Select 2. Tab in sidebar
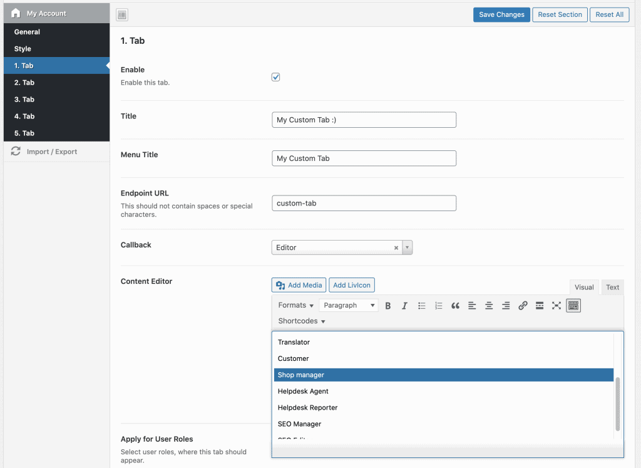 click(x=57, y=82)
